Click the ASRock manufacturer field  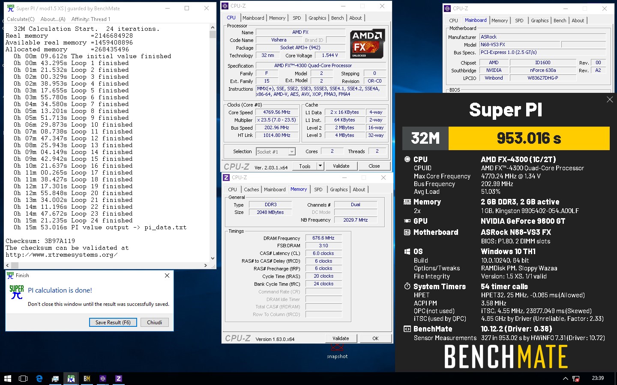(543, 37)
